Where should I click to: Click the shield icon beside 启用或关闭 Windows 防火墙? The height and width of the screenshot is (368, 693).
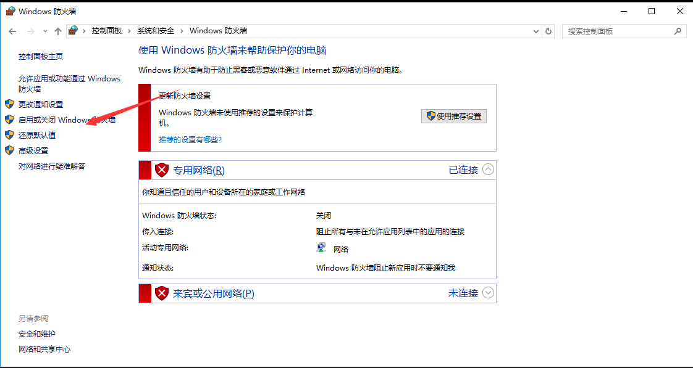point(9,120)
